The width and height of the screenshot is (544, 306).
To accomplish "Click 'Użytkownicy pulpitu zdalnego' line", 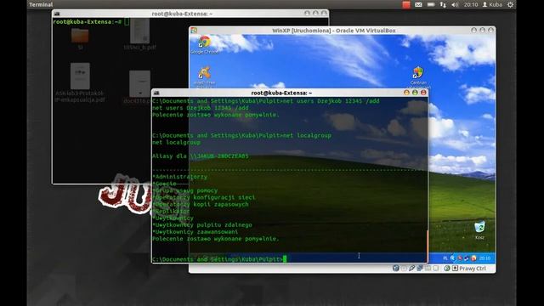I will click(x=202, y=224).
